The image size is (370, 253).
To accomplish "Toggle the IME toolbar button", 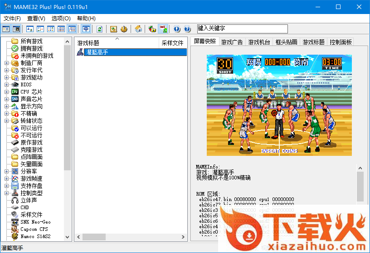I will click(x=163, y=29).
